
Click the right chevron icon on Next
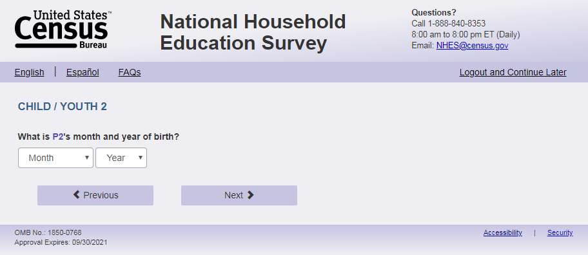point(251,194)
